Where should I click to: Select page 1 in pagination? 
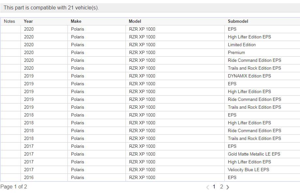214,187
